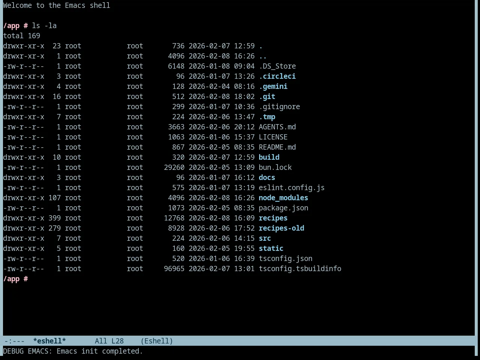Click the 'Welcome to the Emacs shell' banner

click(57, 5)
